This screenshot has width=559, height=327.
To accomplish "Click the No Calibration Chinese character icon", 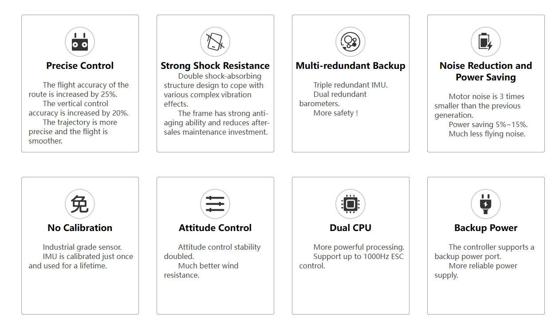I will tap(80, 204).
